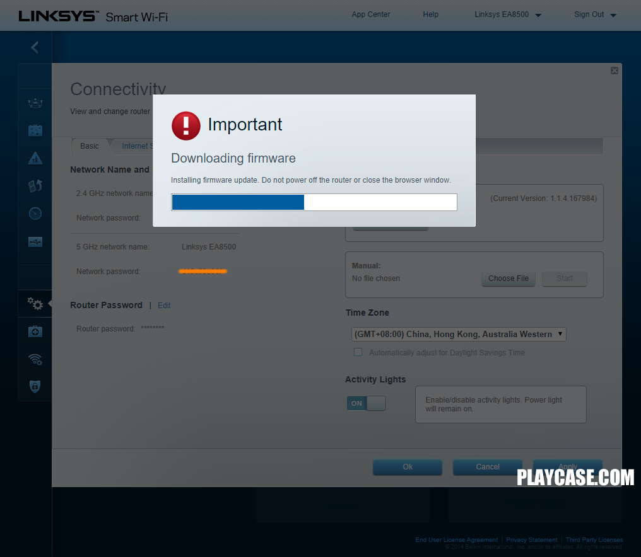Click the 5 GHz name 'Linksys EA8500'
Screen dimensions: 641x557
209,247
